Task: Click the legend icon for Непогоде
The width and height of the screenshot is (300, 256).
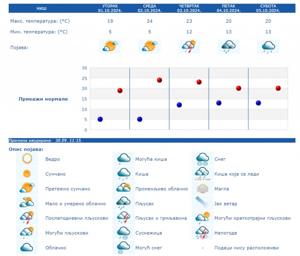Action: (202, 233)
